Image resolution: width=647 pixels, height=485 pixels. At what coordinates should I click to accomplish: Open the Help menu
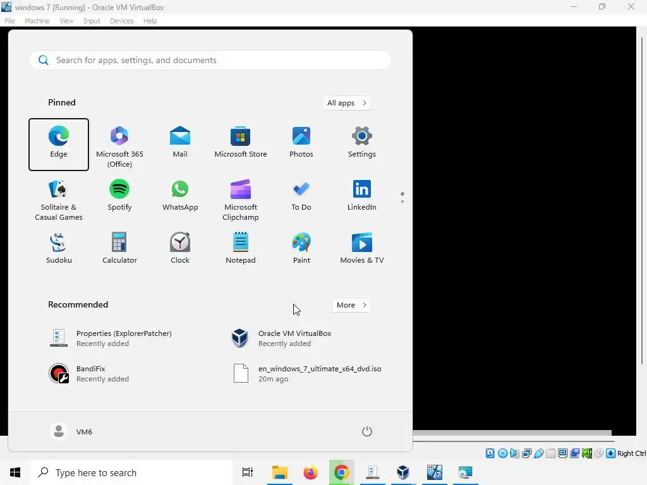(150, 21)
